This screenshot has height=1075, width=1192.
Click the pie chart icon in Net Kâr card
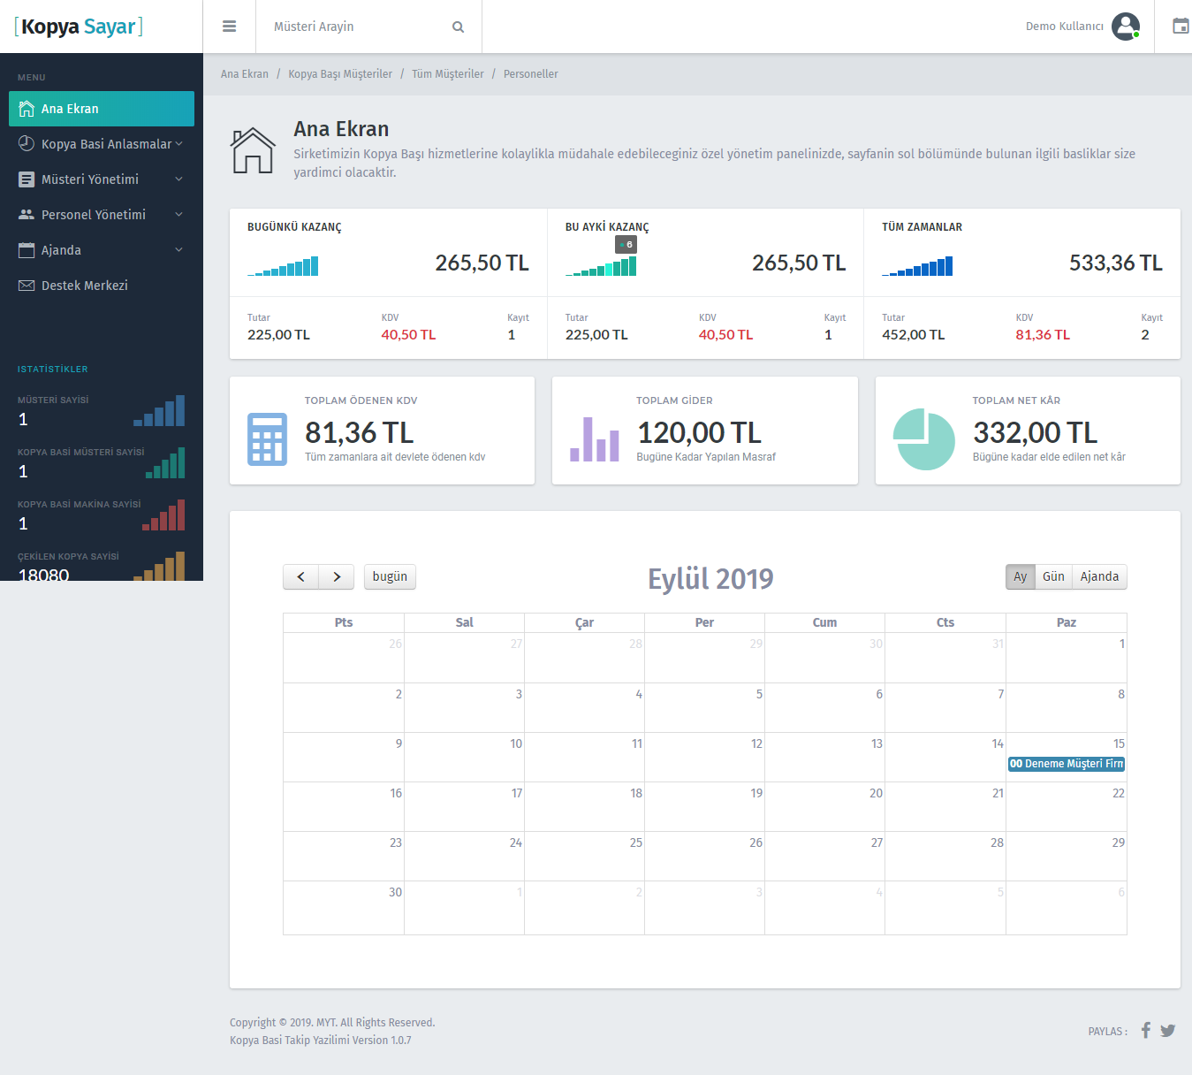pos(923,439)
